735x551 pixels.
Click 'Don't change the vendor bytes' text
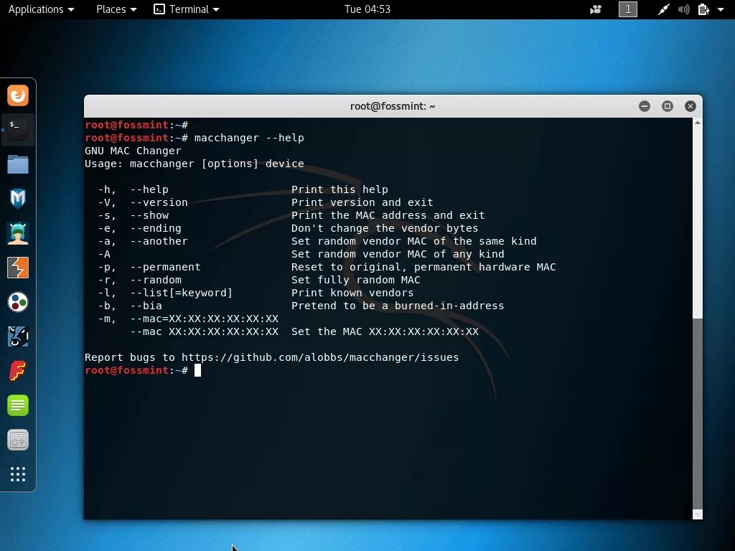pyautogui.click(x=385, y=228)
